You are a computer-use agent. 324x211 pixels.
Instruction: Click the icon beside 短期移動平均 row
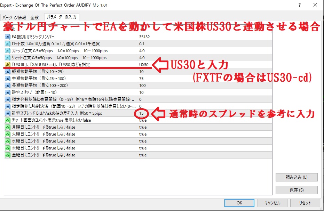tap(7, 72)
